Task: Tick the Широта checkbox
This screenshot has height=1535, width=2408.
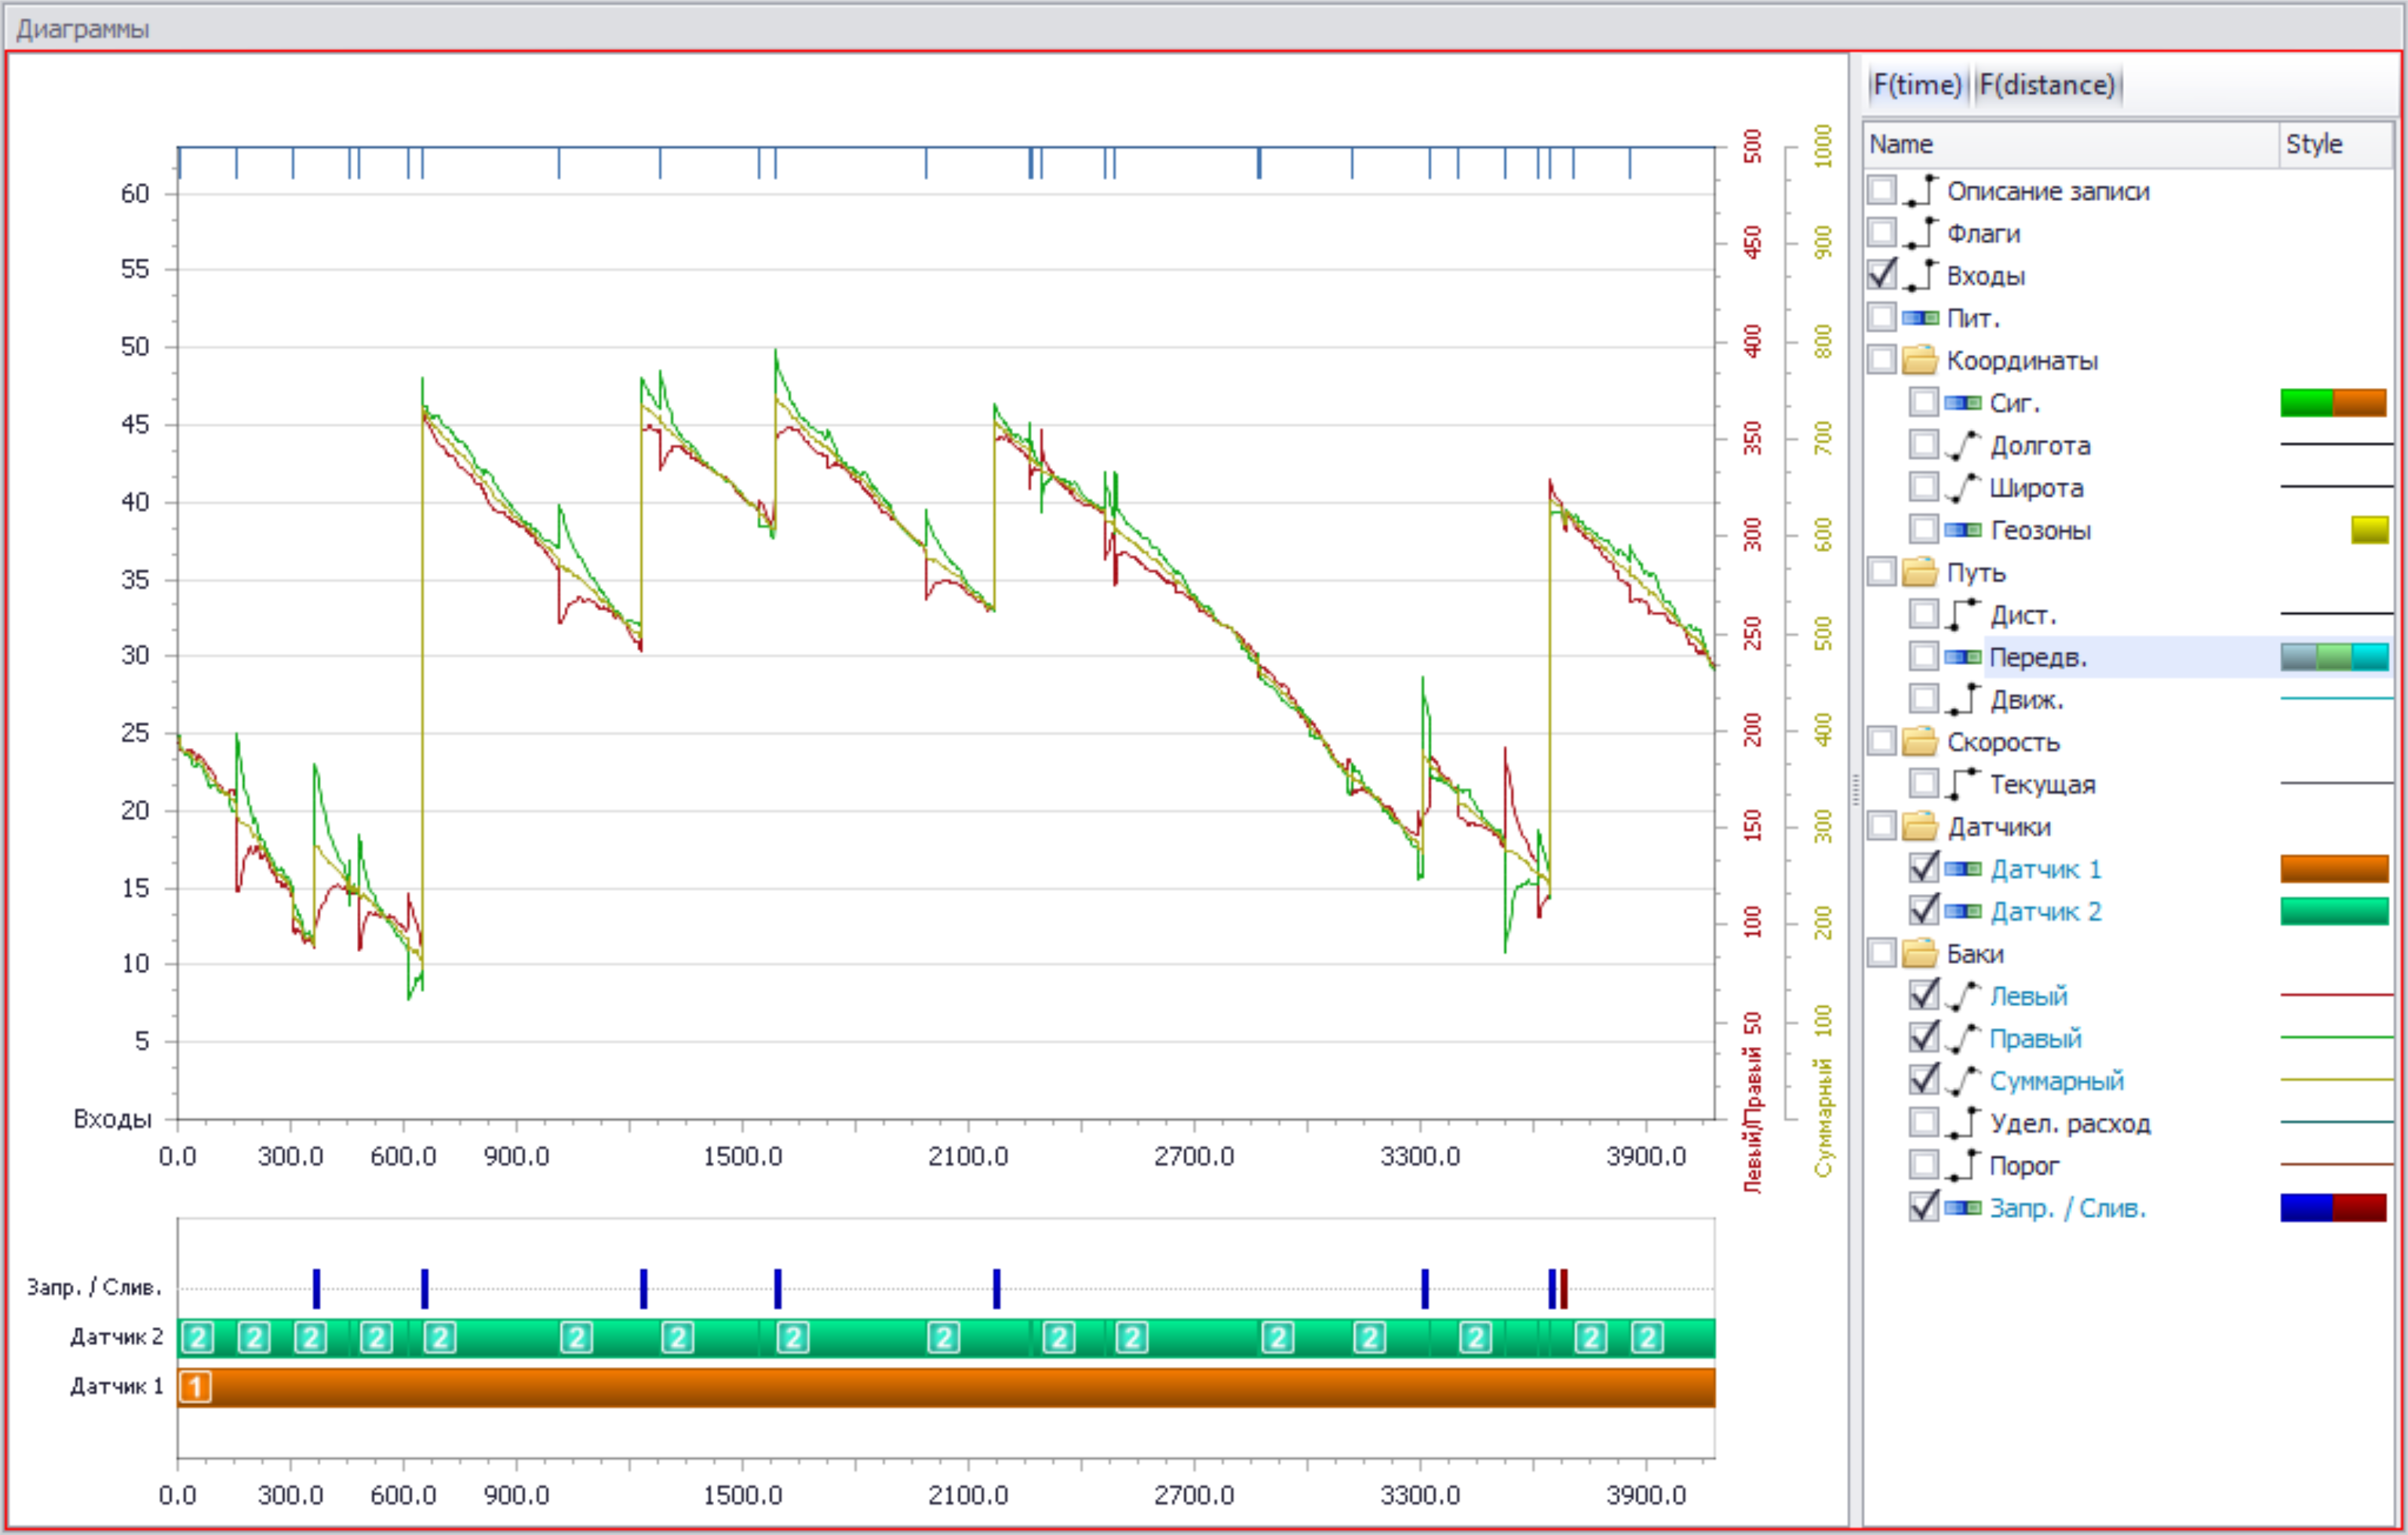Action: tap(1924, 487)
